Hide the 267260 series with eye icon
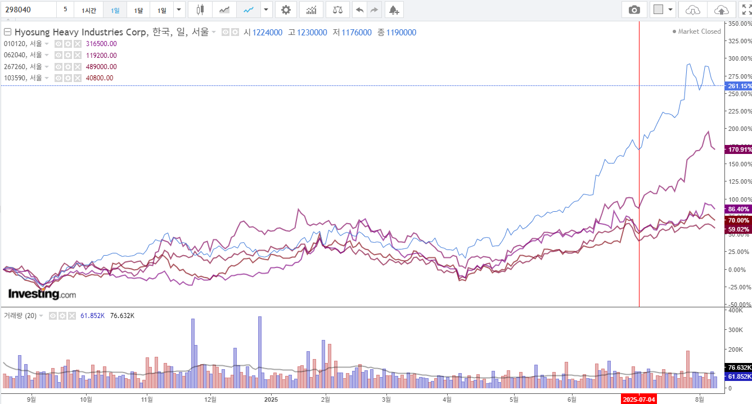 pos(58,66)
